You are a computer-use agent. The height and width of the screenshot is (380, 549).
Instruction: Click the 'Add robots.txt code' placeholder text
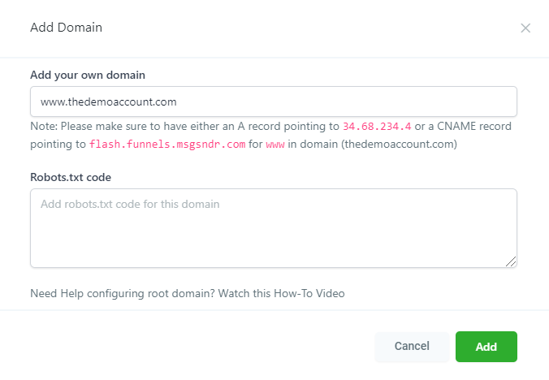pos(130,204)
